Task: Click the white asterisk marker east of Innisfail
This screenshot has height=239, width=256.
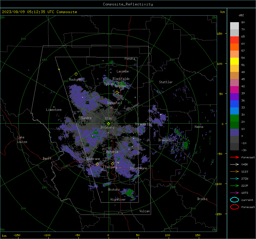Action: pyautogui.click(x=135, y=97)
